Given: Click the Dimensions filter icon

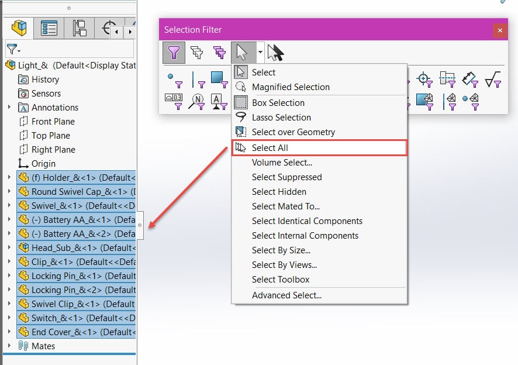Looking at the screenshot, I should point(470,80).
